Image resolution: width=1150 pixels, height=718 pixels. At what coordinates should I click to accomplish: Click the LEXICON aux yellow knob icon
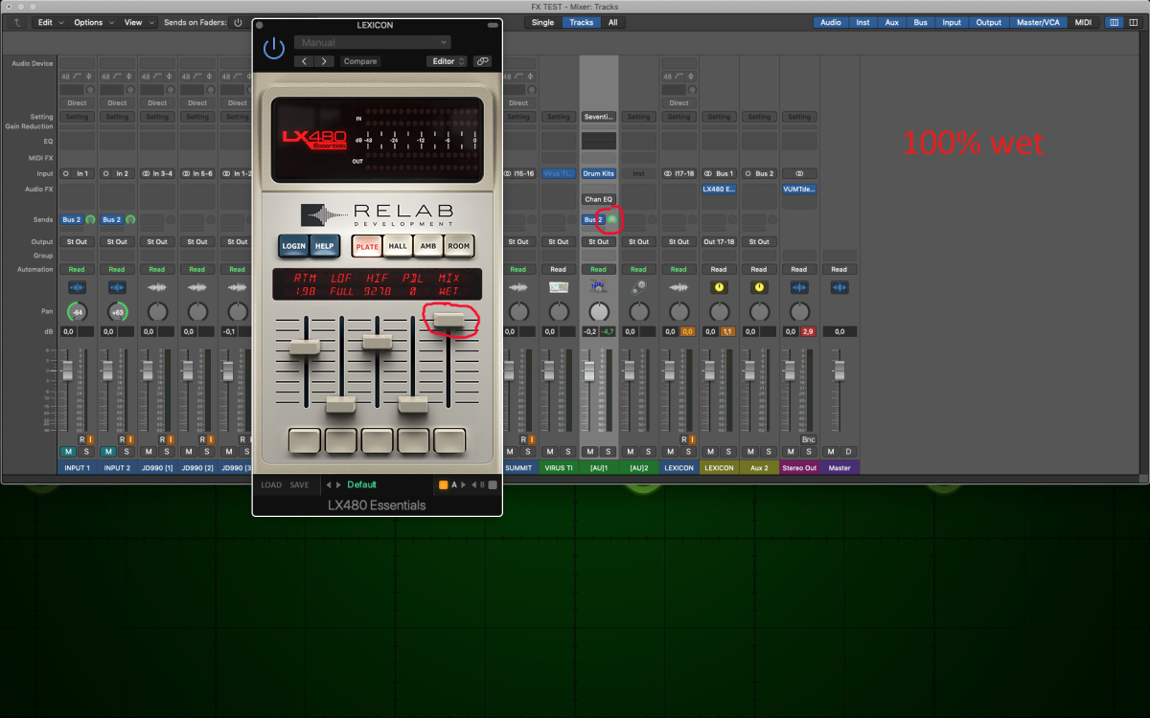(x=719, y=287)
